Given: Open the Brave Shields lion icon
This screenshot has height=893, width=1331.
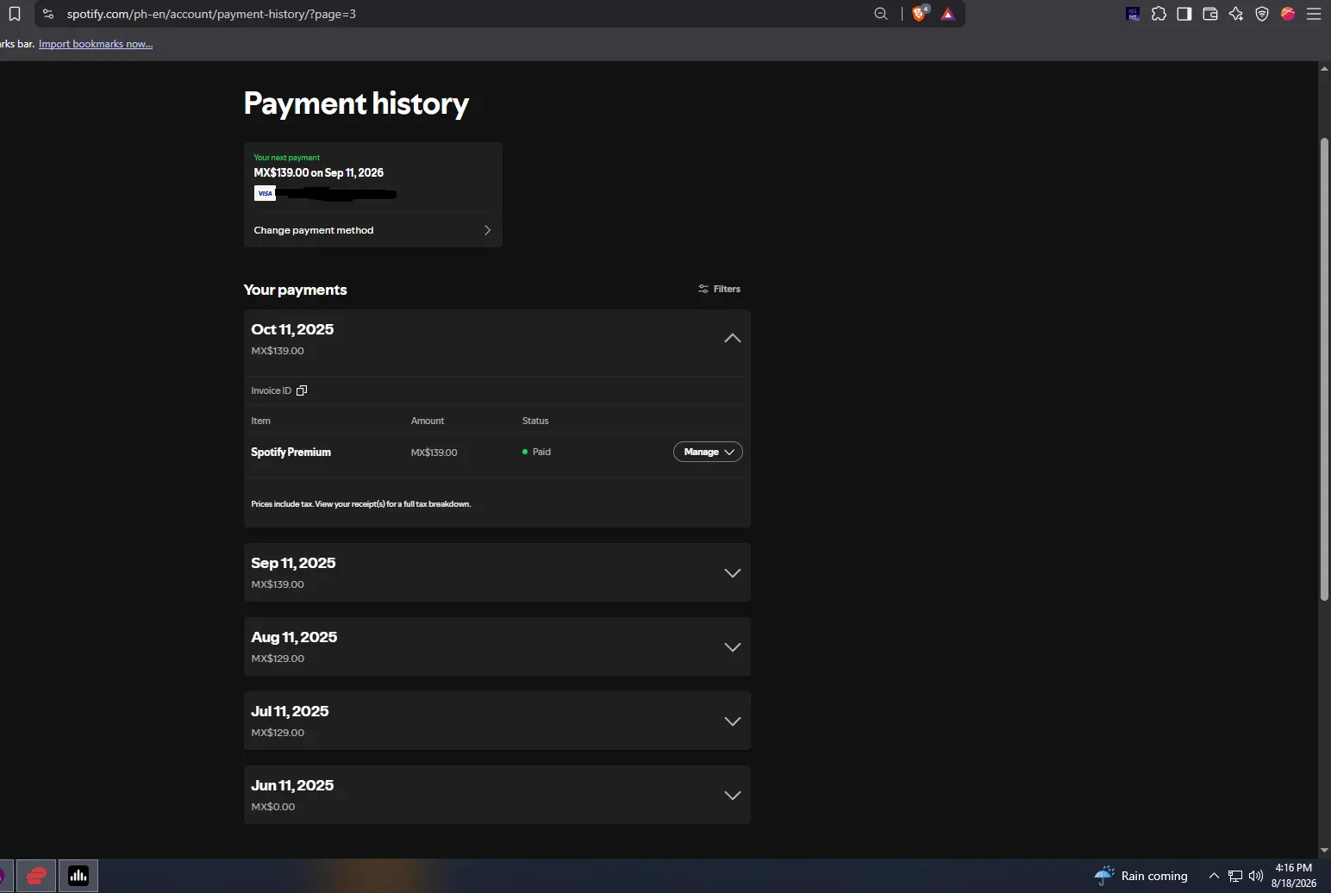Looking at the screenshot, I should pyautogui.click(x=919, y=14).
